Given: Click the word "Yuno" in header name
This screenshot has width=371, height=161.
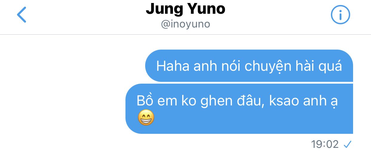Looking at the screenshot, I should click(206, 9).
